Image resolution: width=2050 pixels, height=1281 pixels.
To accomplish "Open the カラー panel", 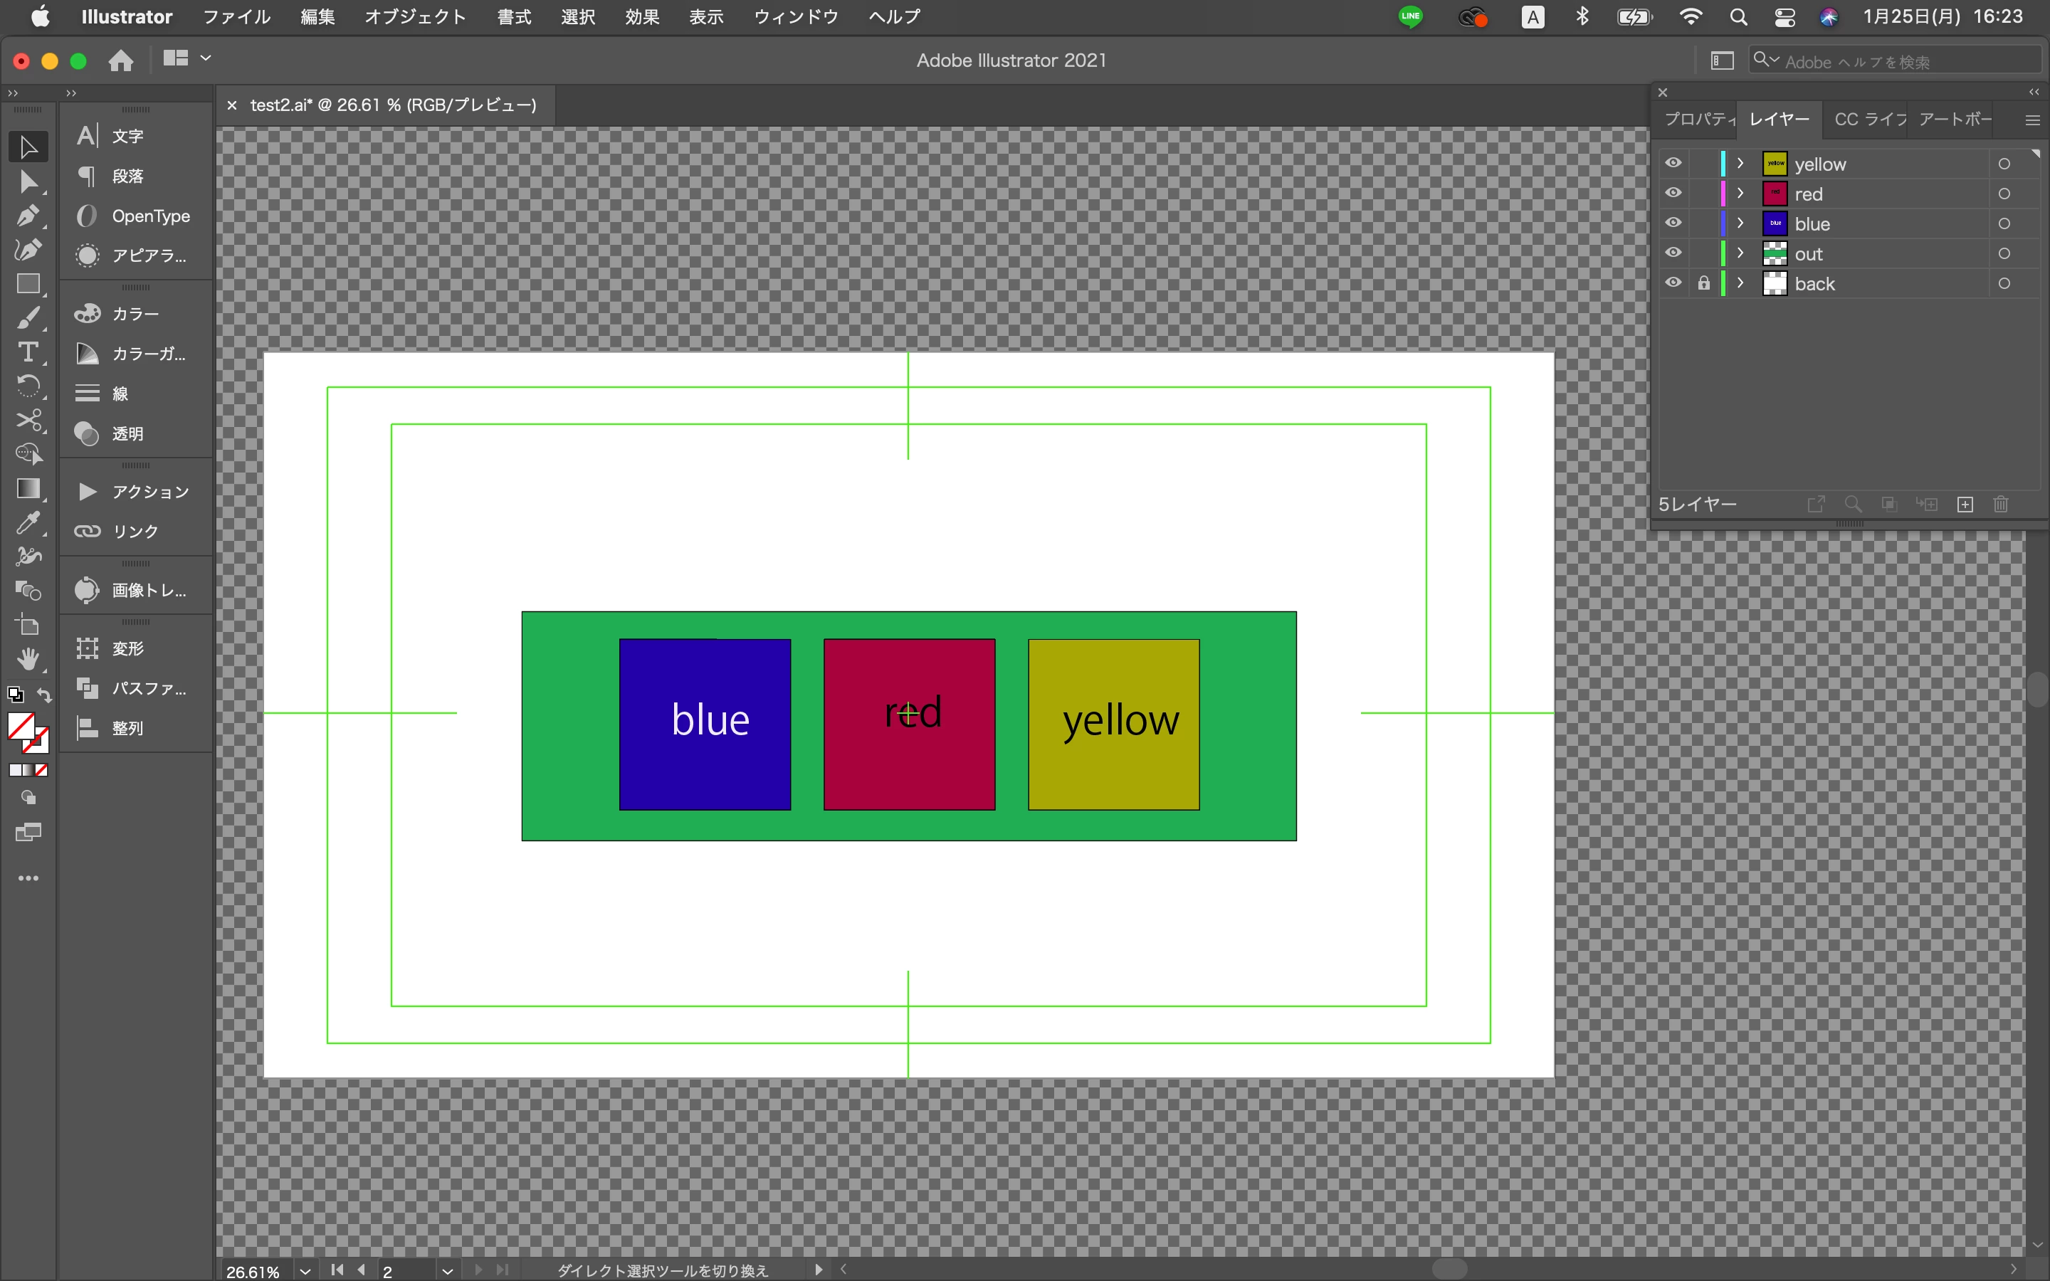I will pyautogui.click(x=135, y=315).
